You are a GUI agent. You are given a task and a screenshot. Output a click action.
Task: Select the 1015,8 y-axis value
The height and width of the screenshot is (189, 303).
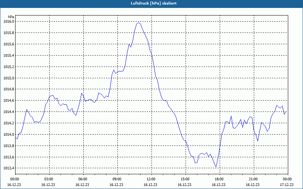[9, 33]
